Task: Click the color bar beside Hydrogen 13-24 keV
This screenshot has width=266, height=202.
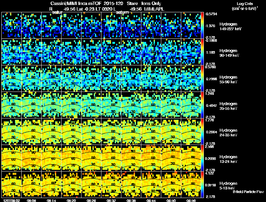Action: [x=202, y=158]
